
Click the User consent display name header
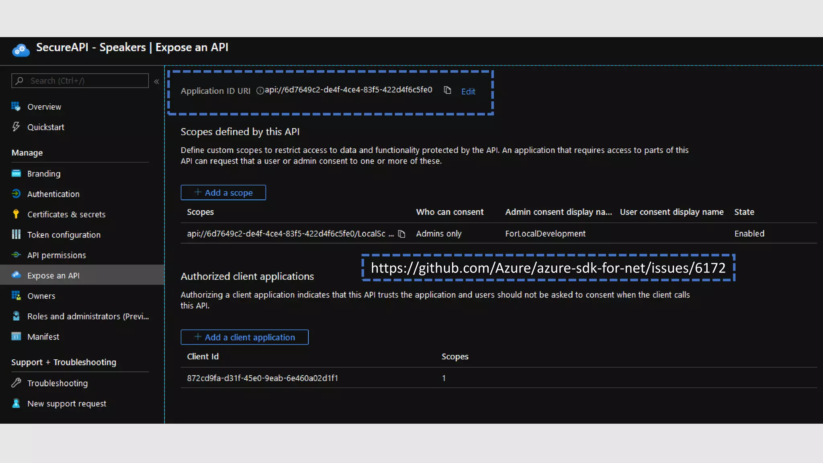pos(672,212)
